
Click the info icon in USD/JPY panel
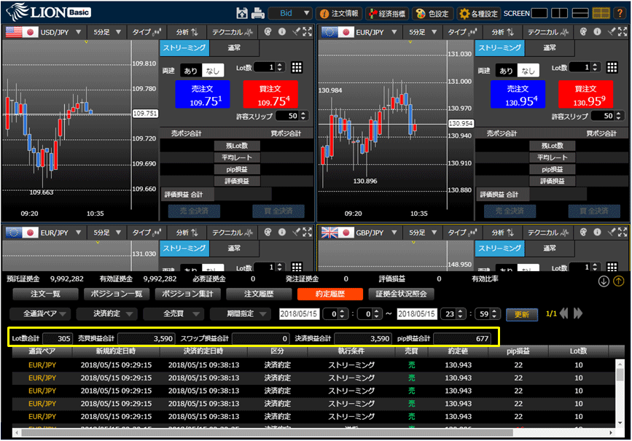(282, 31)
